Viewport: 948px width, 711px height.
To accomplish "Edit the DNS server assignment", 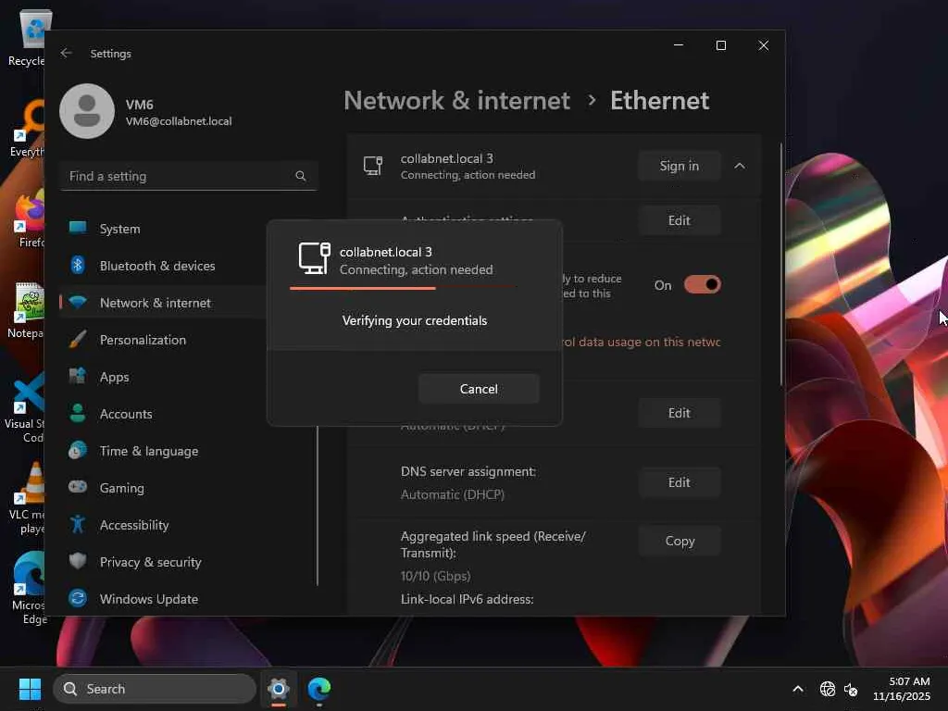I will click(679, 481).
